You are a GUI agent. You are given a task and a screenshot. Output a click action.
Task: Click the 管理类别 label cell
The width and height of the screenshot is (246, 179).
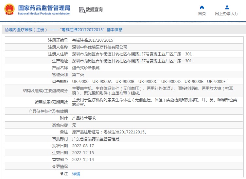click(37, 74)
